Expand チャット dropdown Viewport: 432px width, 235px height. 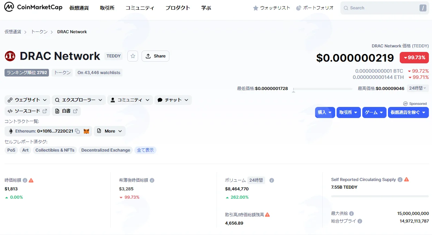point(173,100)
